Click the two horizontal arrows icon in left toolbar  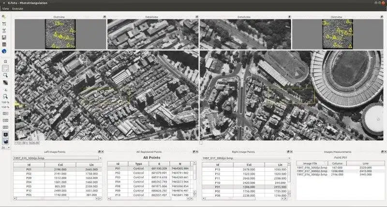coord(4,24)
